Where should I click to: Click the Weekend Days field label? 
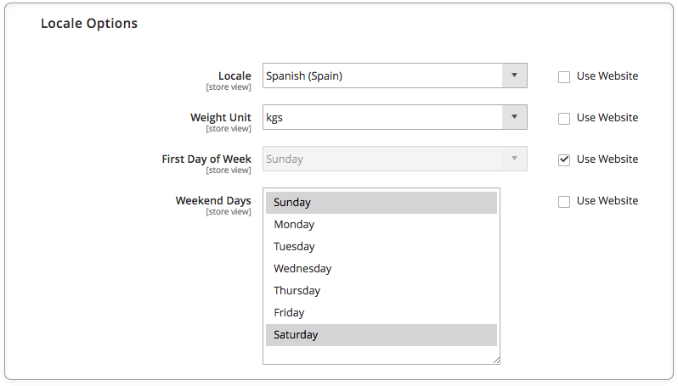point(213,201)
